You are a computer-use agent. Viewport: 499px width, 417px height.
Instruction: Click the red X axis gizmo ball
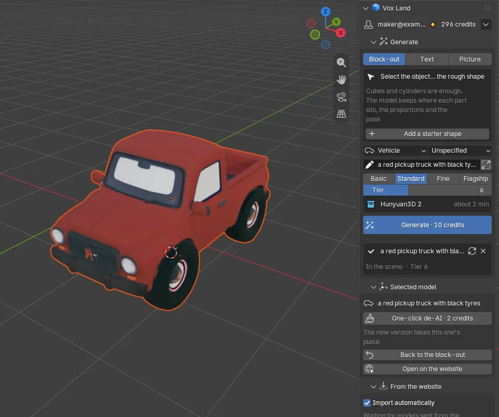point(340,33)
